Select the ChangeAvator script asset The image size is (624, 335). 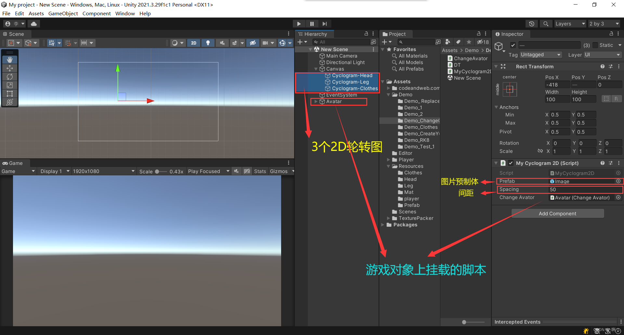[x=471, y=59]
